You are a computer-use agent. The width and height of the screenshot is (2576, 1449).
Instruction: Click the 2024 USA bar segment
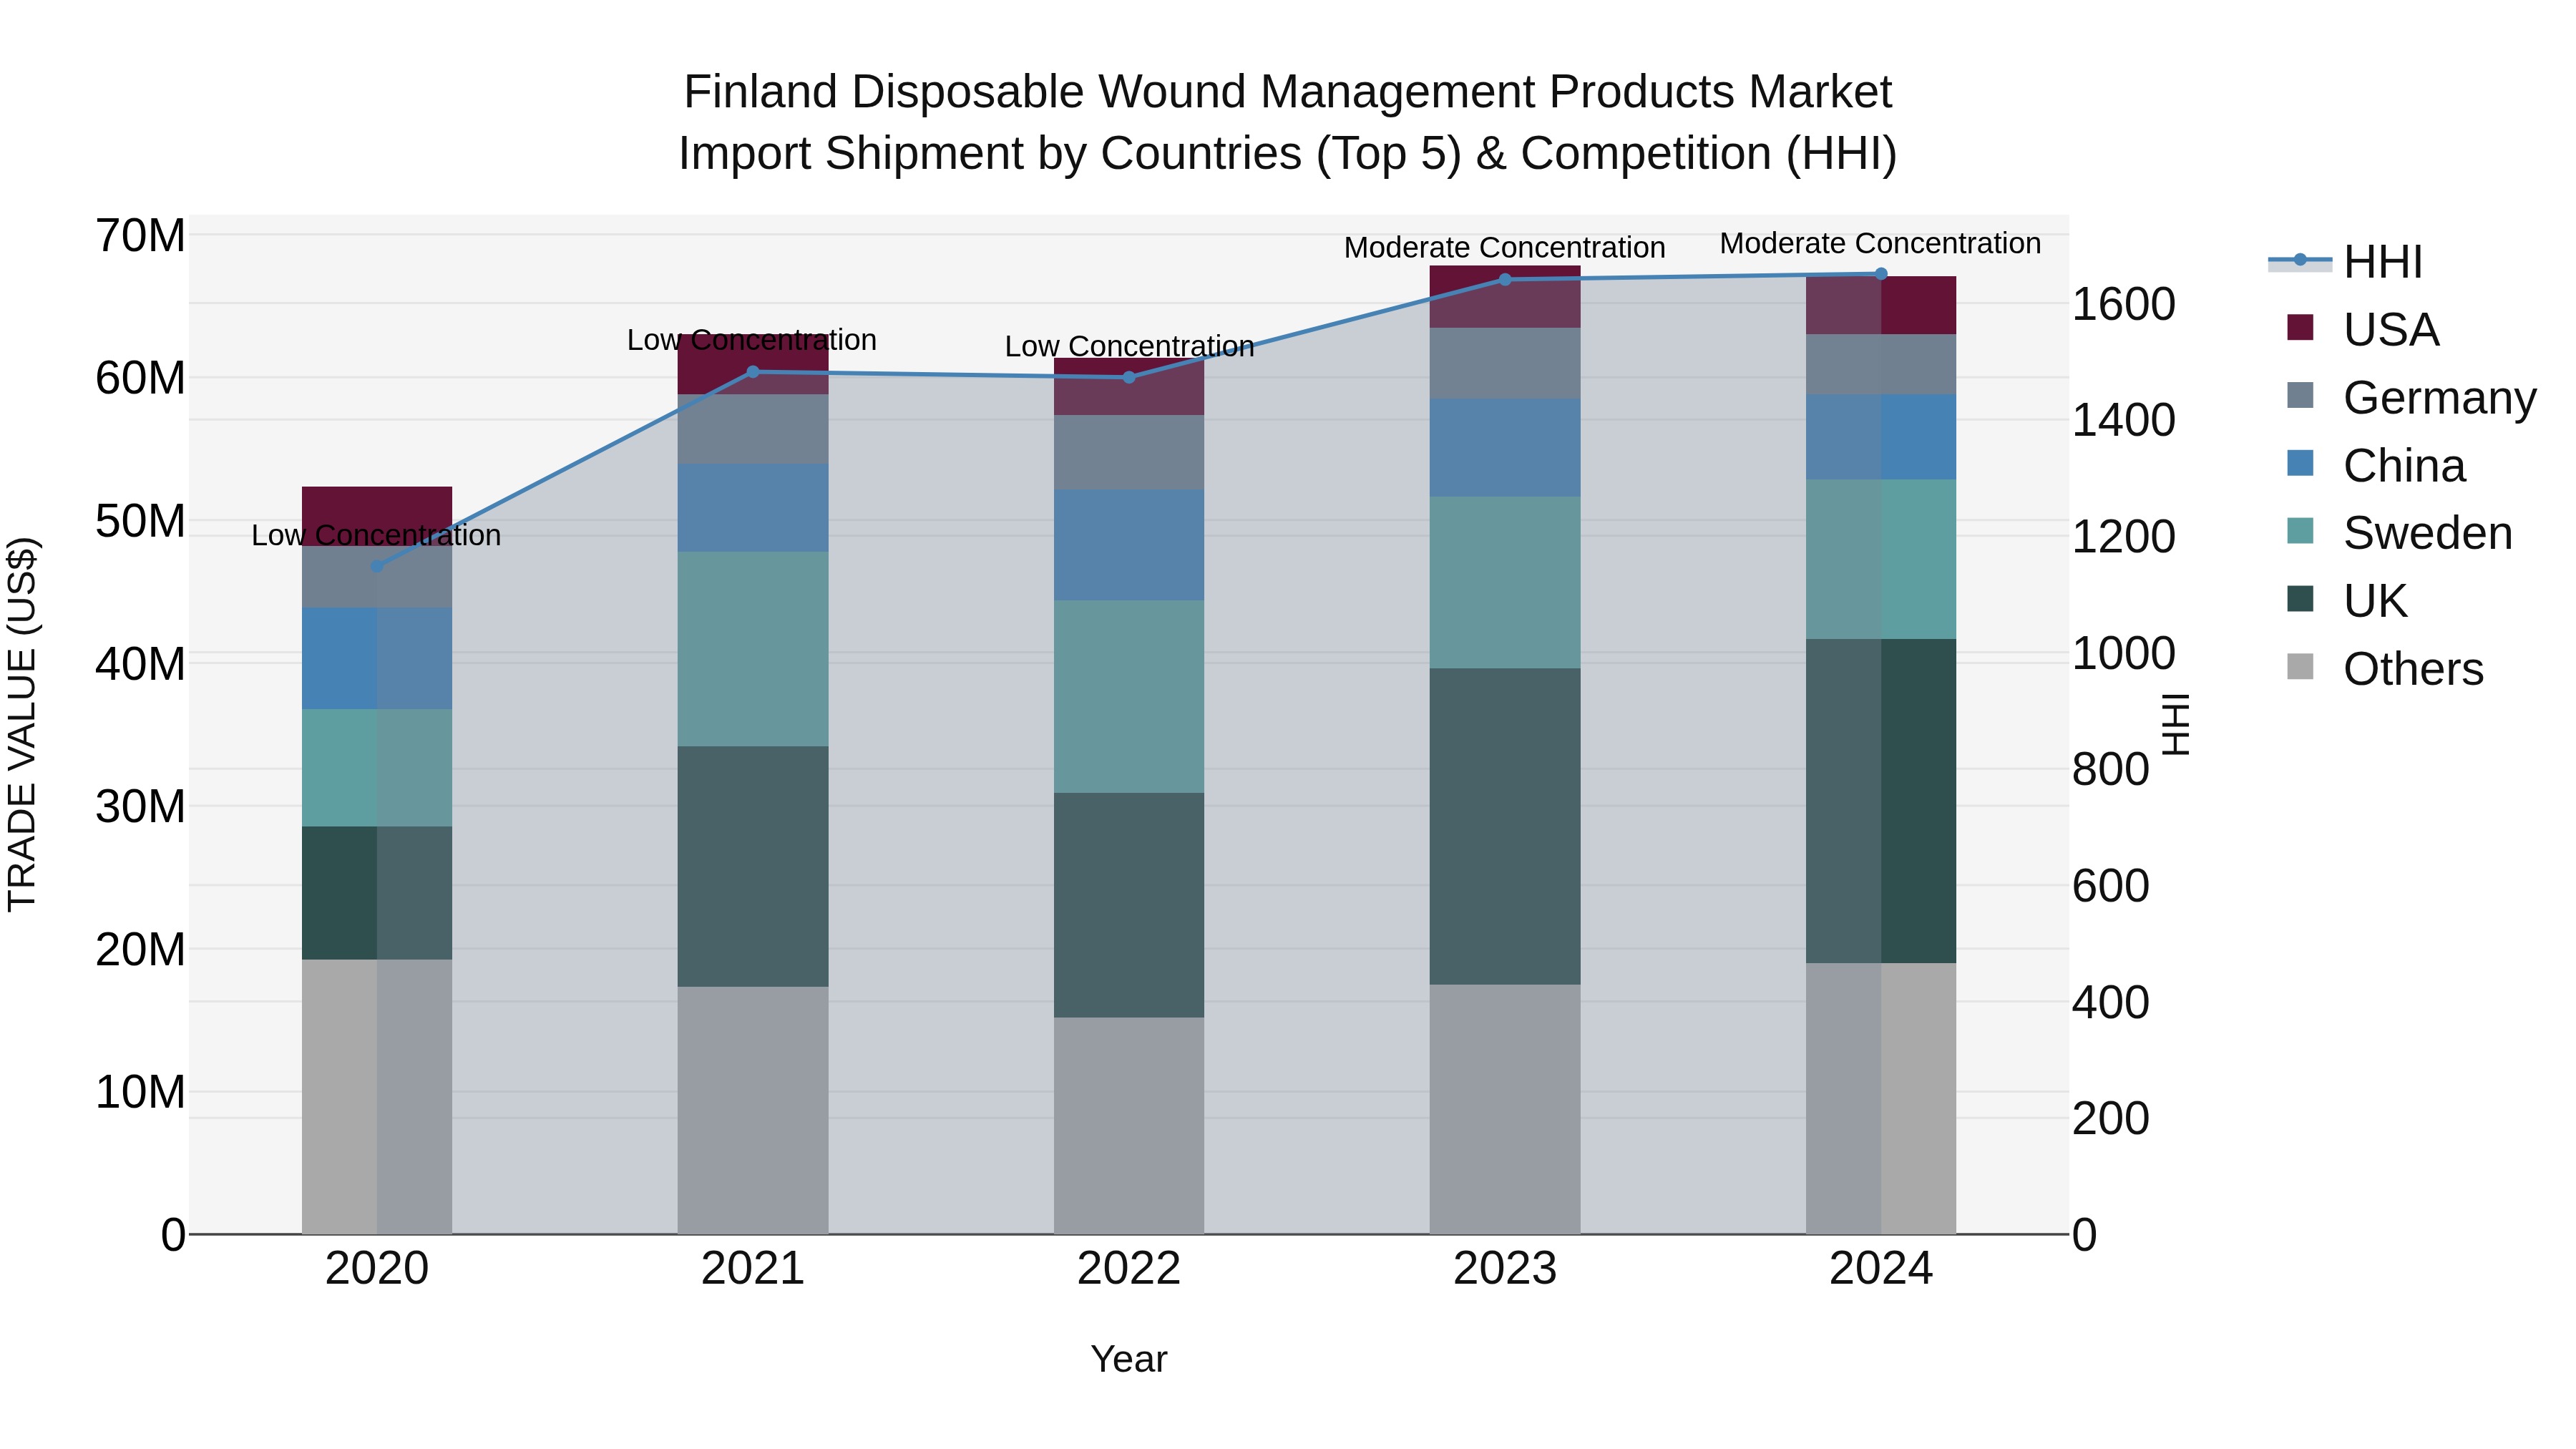point(1881,306)
